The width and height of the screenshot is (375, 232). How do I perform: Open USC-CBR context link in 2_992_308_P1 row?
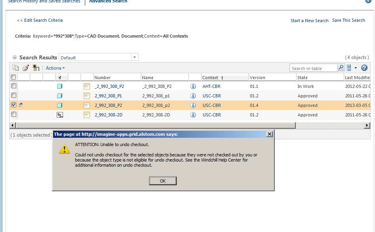[x=212, y=96]
